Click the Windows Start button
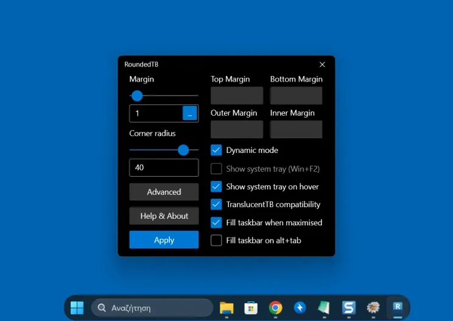The height and width of the screenshot is (321, 453). [x=77, y=308]
